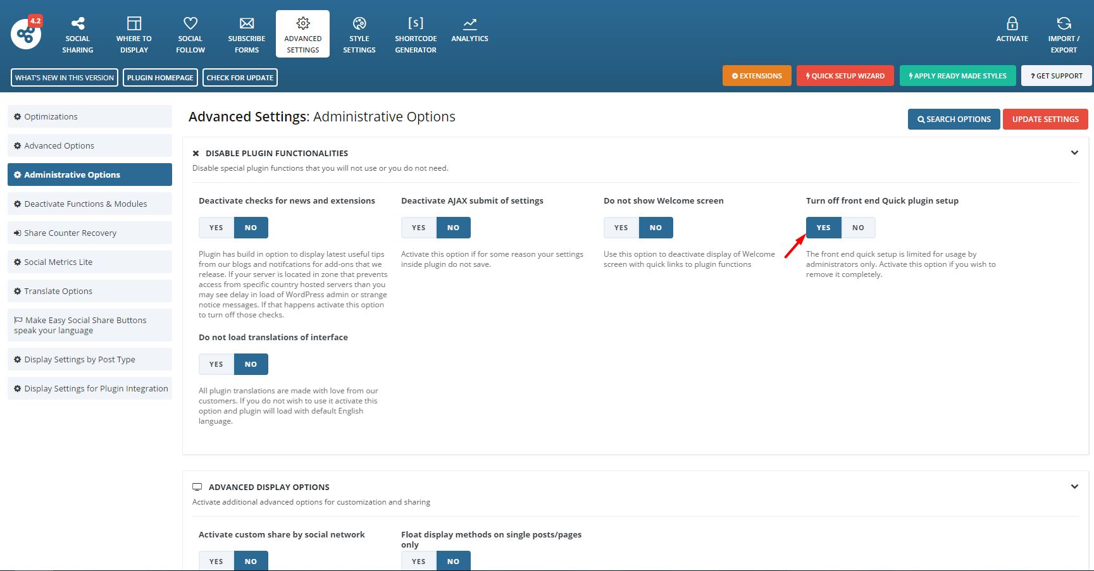Open Deactivate Functions & Modules sidebar item

click(x=90, y=204)
